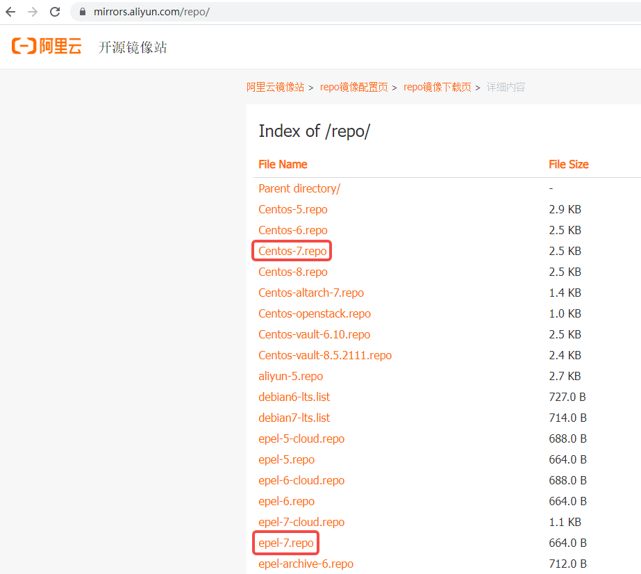
Task: Open the 阿里云 logo homepage link
Action: coord(47,47)
